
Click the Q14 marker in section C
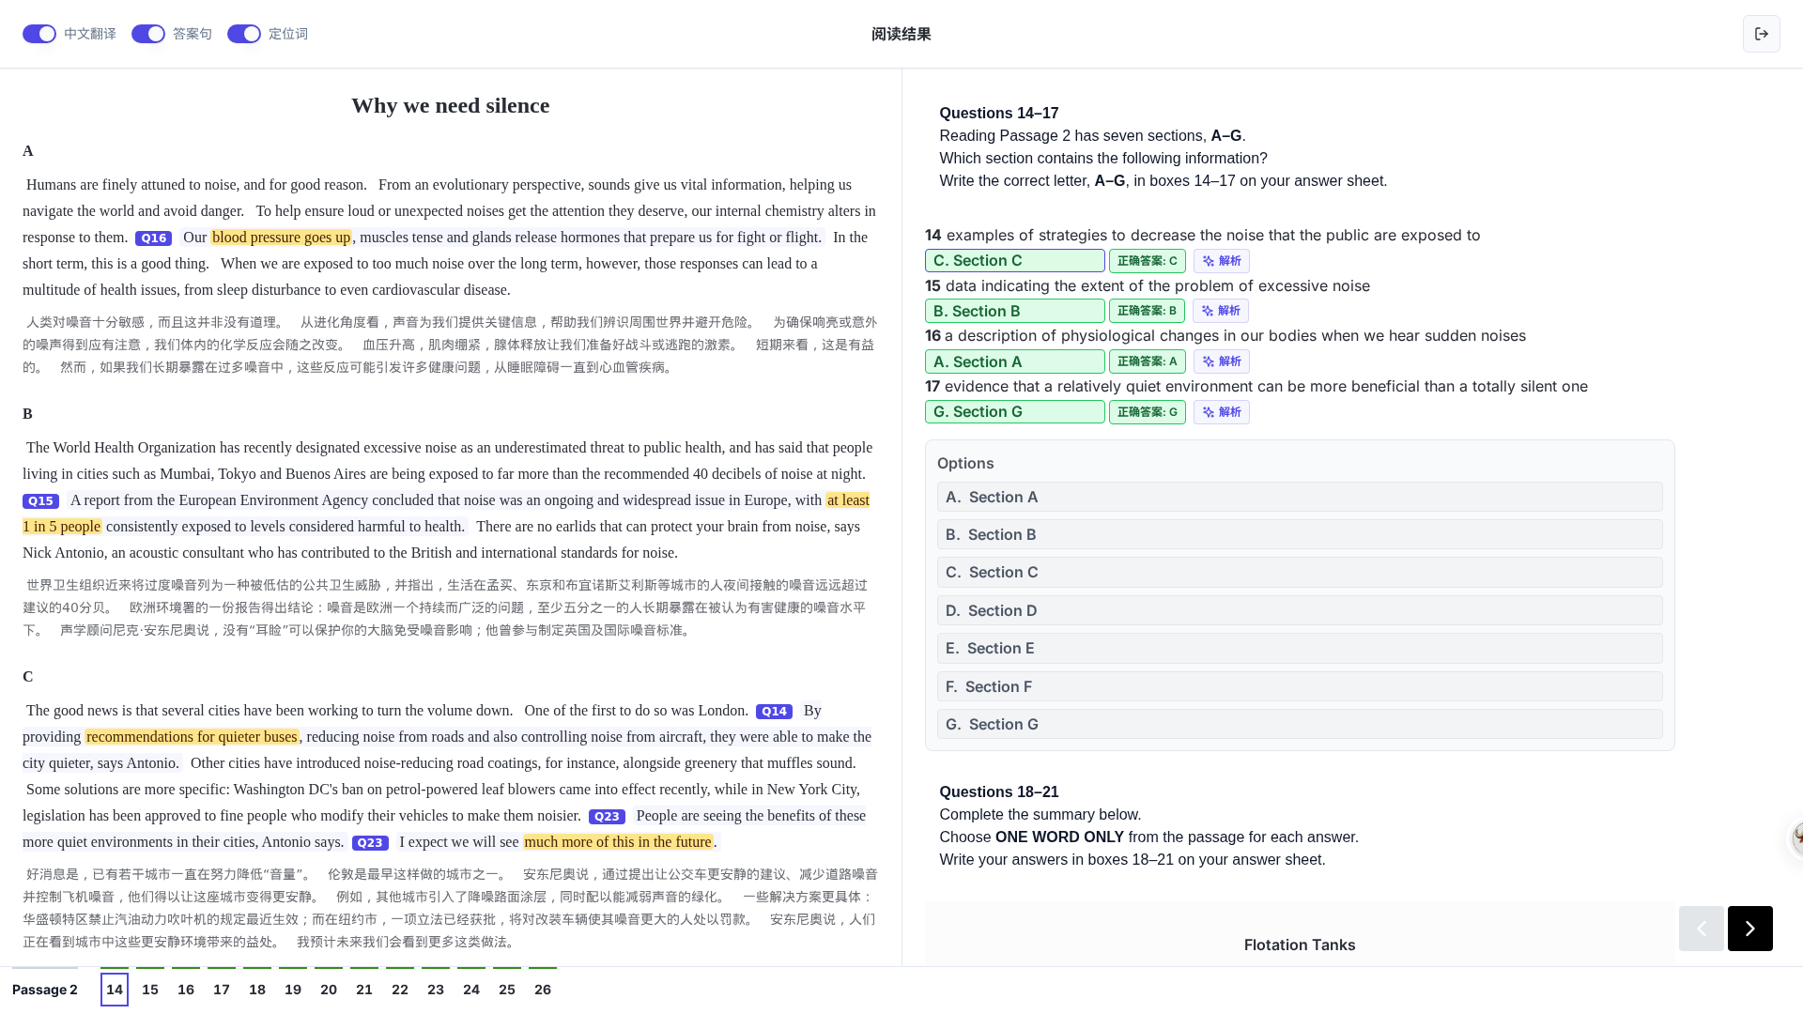tap(774, 712)
